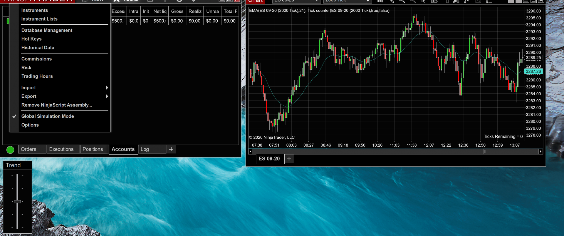Select the Instrument Lists menu entry

(x=39, y=19)
